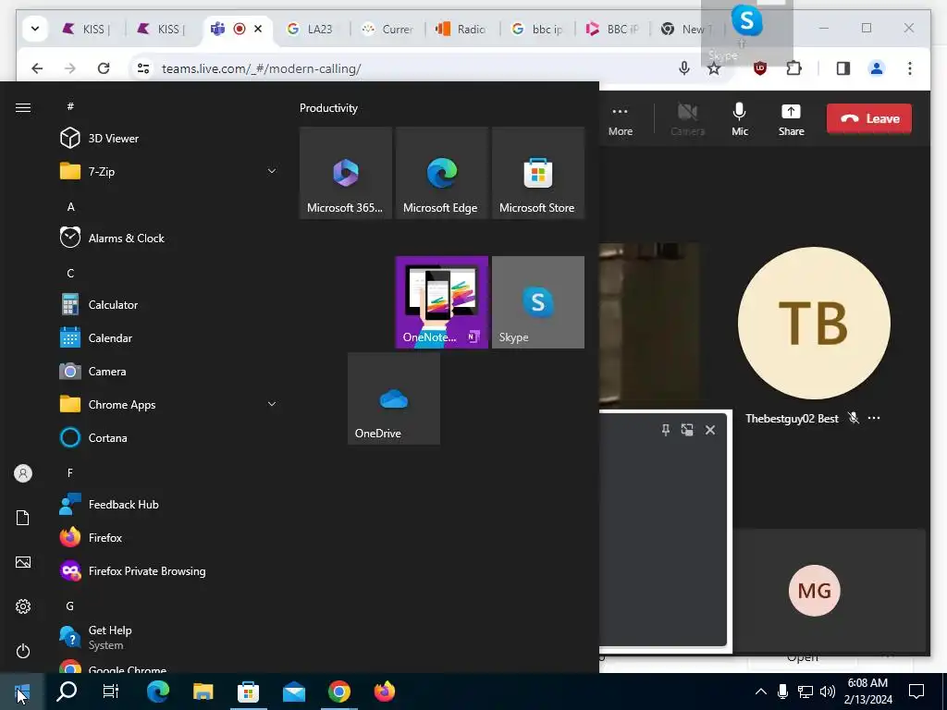The width and height of the screenshot is (947, 710).
Task: Switch to the BBC iPlayer tab
Action: (x=612, y=29)
